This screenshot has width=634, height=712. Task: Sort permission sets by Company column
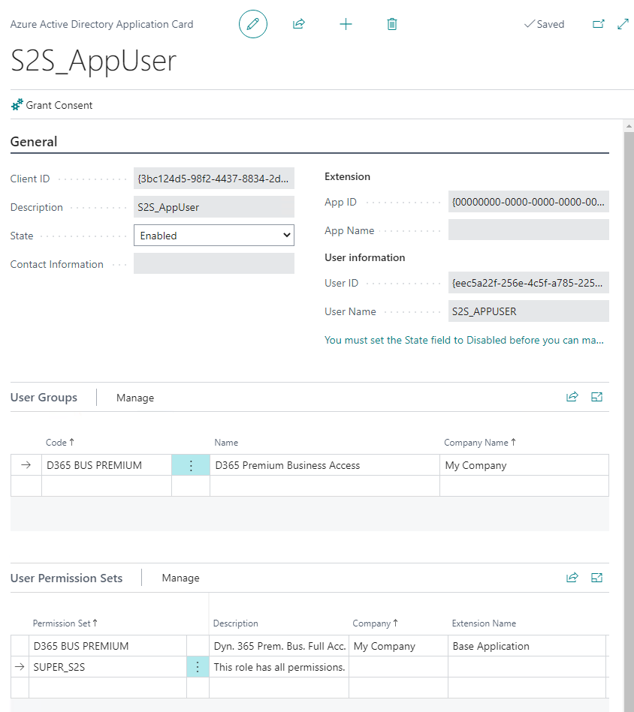tap(376, 623)
